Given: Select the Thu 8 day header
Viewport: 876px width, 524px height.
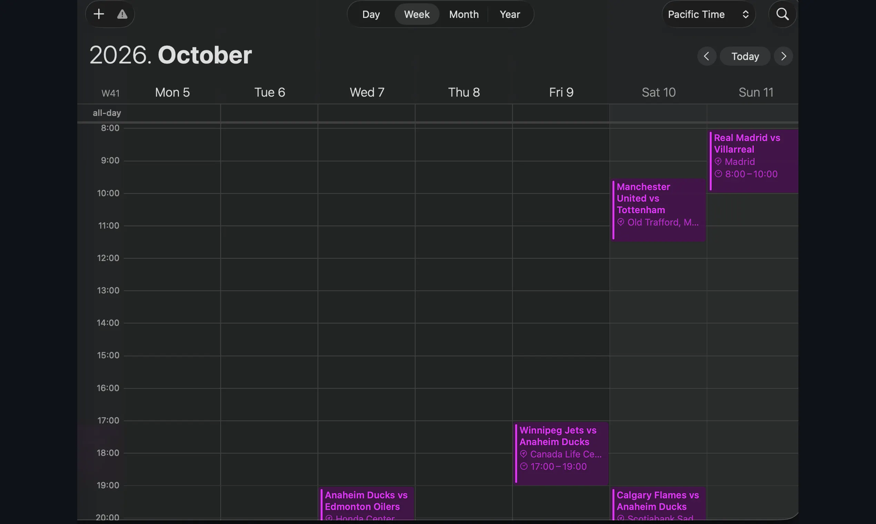Looking at the screenshot, I should [464, 92].
